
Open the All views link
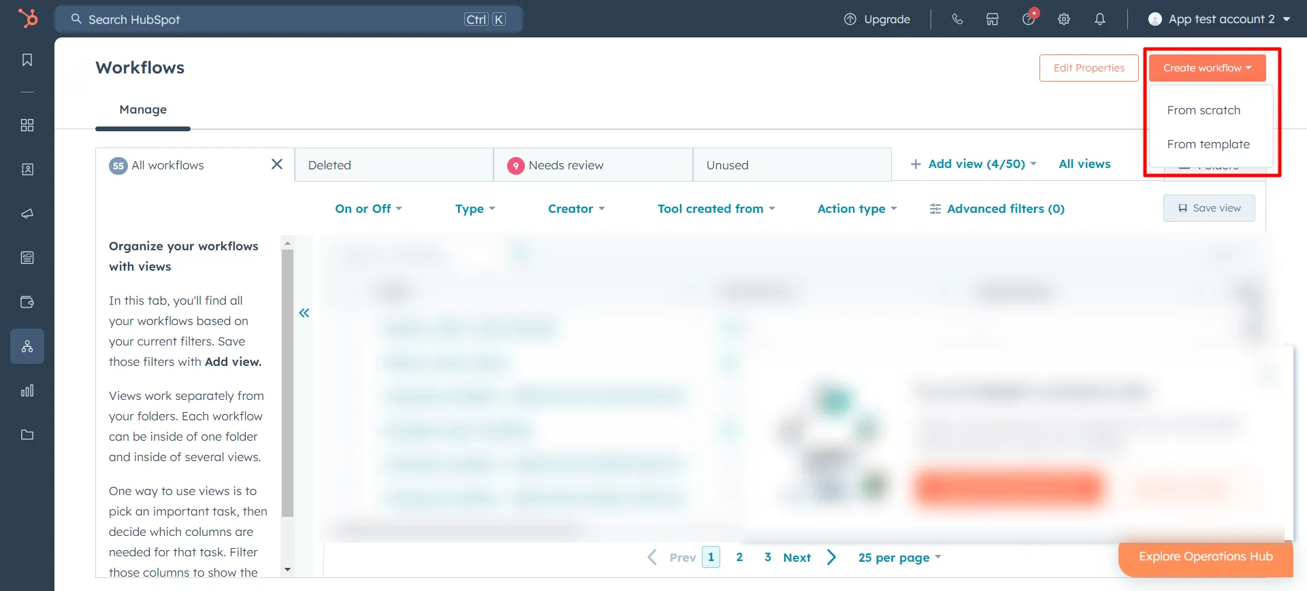pyautogui.click(x=1084, y=164)
